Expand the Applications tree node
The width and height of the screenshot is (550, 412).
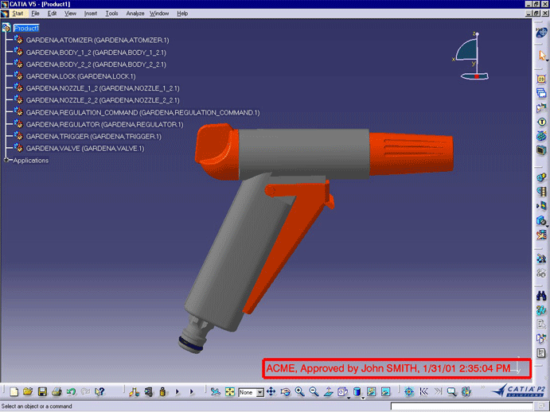point(6,160)
